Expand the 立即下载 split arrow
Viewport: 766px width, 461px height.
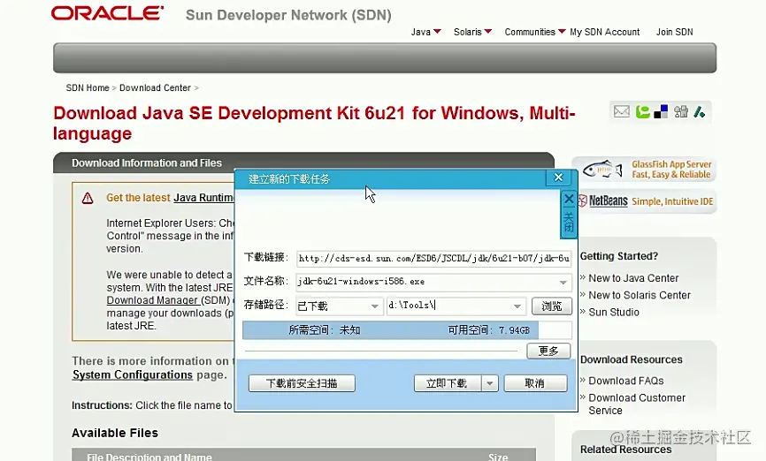point(489,383)
